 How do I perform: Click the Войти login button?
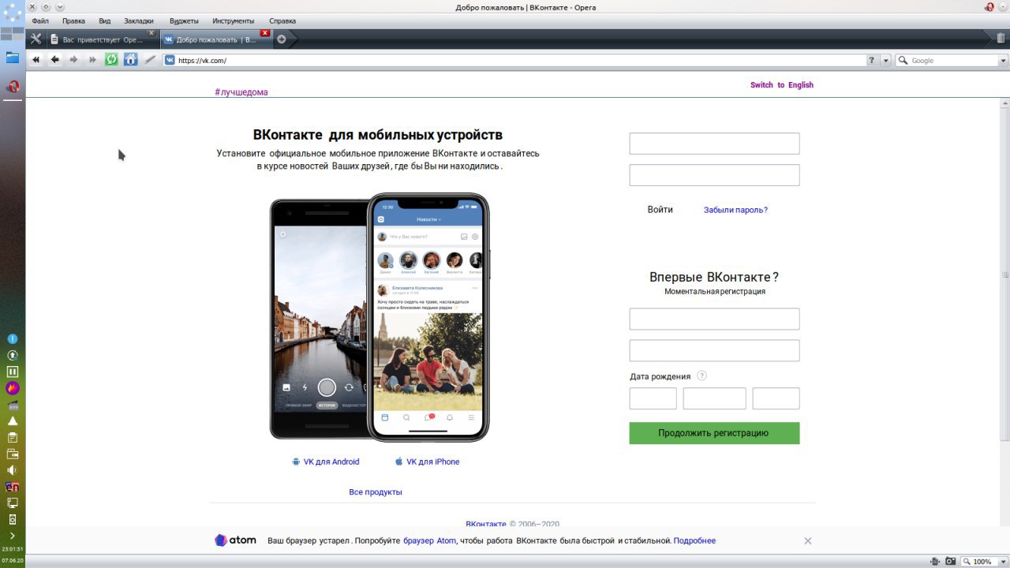click(x=660, y=210)
